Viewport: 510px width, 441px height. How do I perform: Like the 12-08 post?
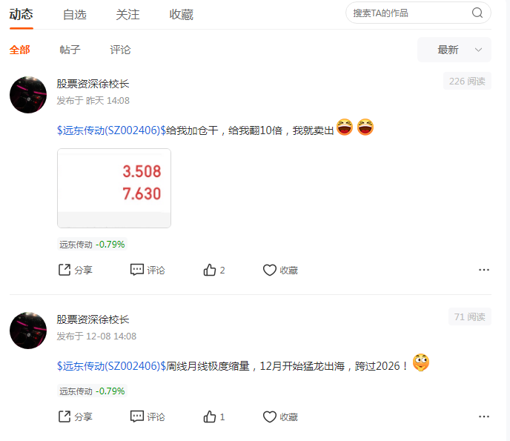214,417
